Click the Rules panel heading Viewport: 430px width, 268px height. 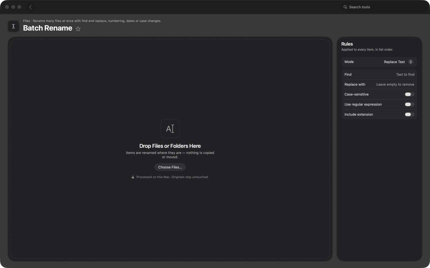click(x=347, y=44)
